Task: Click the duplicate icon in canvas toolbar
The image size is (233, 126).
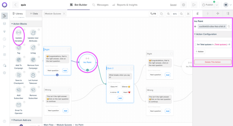Action: click(161, 14)
